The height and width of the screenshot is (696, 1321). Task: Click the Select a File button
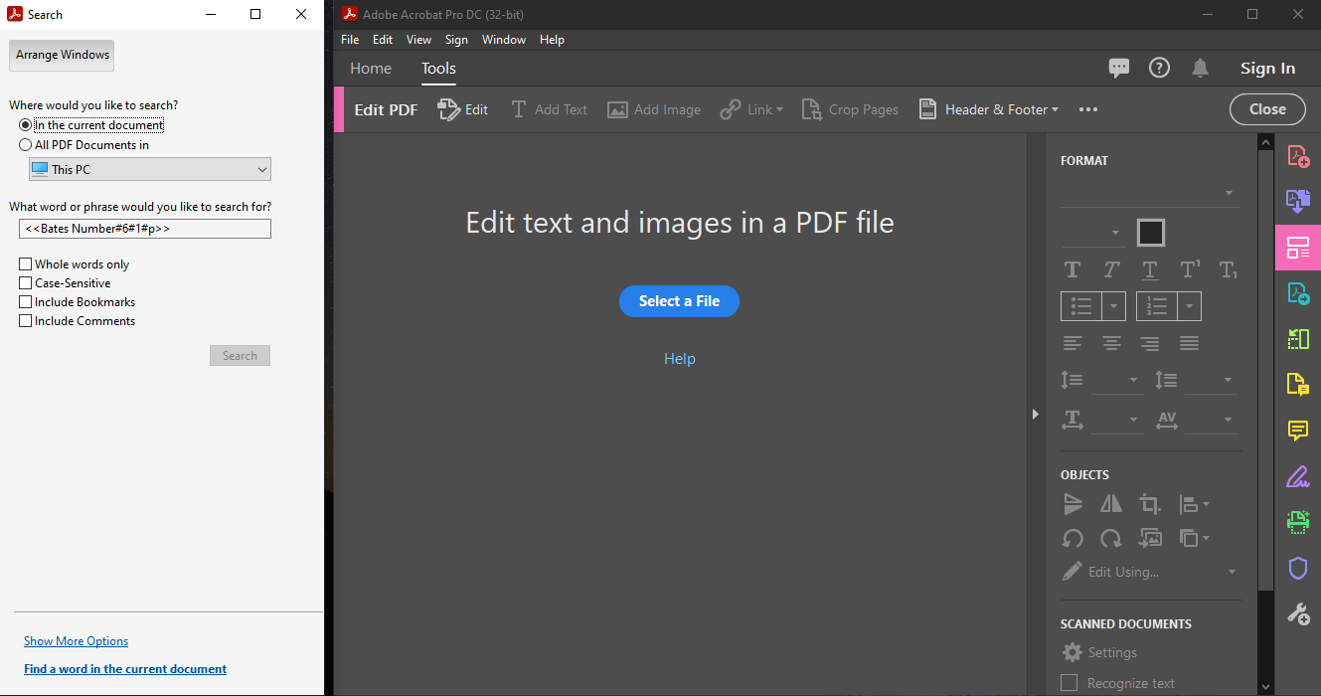click(x=679, y=301)
